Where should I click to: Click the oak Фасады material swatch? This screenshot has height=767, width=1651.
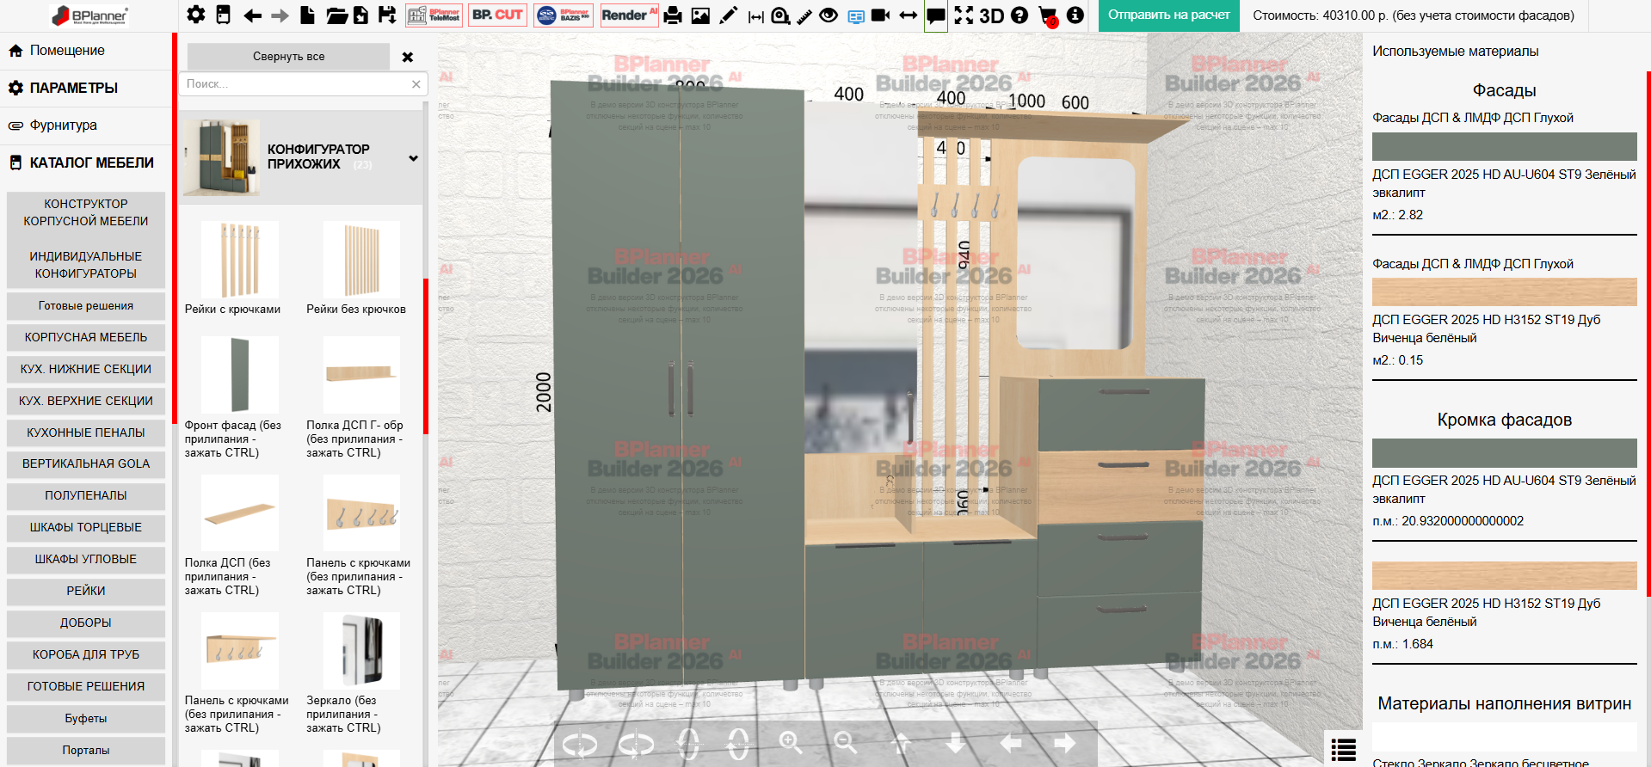pyautogui.click(x=1504, y=292)
